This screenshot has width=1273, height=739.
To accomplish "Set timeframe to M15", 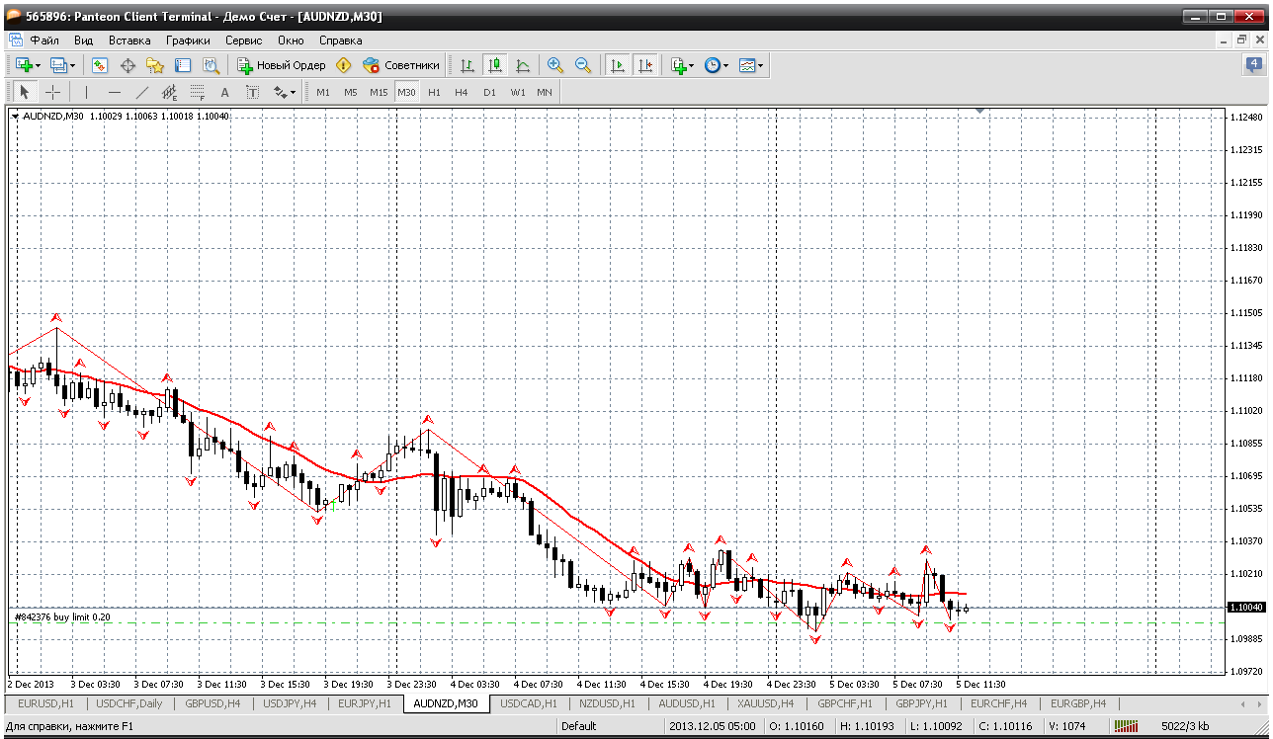I will point(379,92).
